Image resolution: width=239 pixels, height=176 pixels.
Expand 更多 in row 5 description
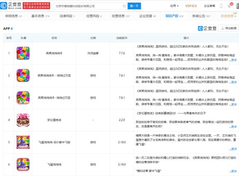coord(234,149)
